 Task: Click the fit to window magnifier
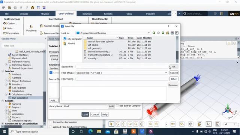[150, 124]
